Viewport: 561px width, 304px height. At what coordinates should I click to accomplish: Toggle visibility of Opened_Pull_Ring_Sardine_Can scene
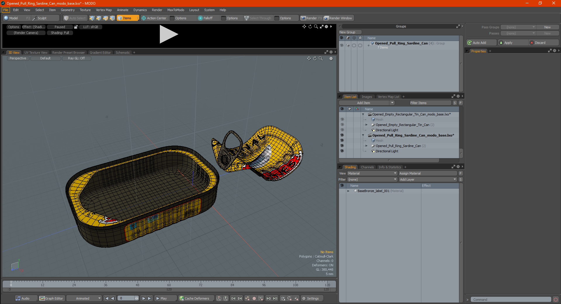click(x=342, y=135)
